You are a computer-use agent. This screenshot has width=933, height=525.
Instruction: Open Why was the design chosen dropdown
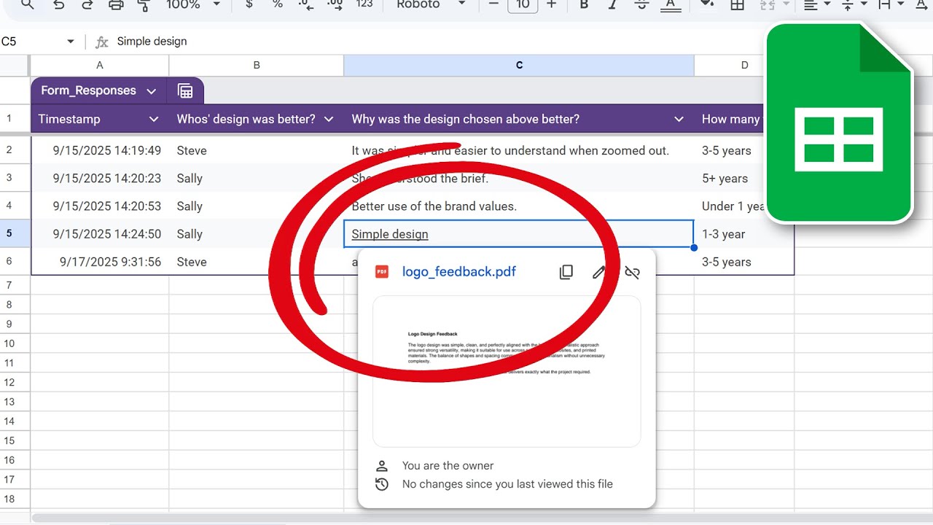pos(679,119)
